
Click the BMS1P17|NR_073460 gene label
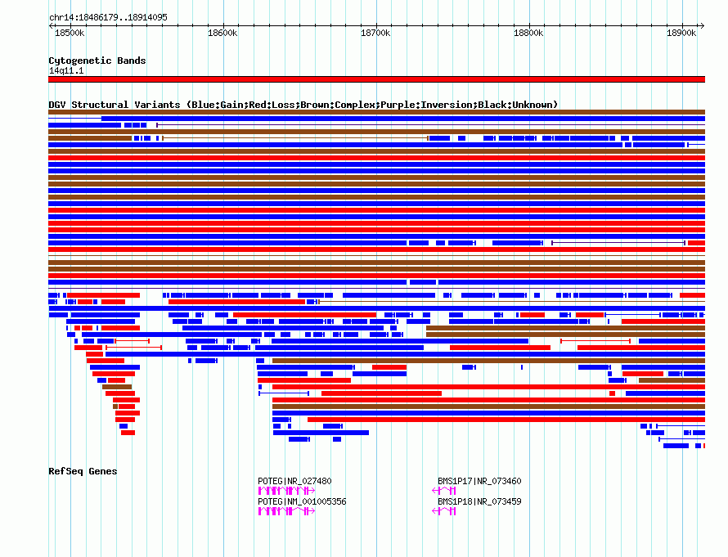(x=479, y=481)
